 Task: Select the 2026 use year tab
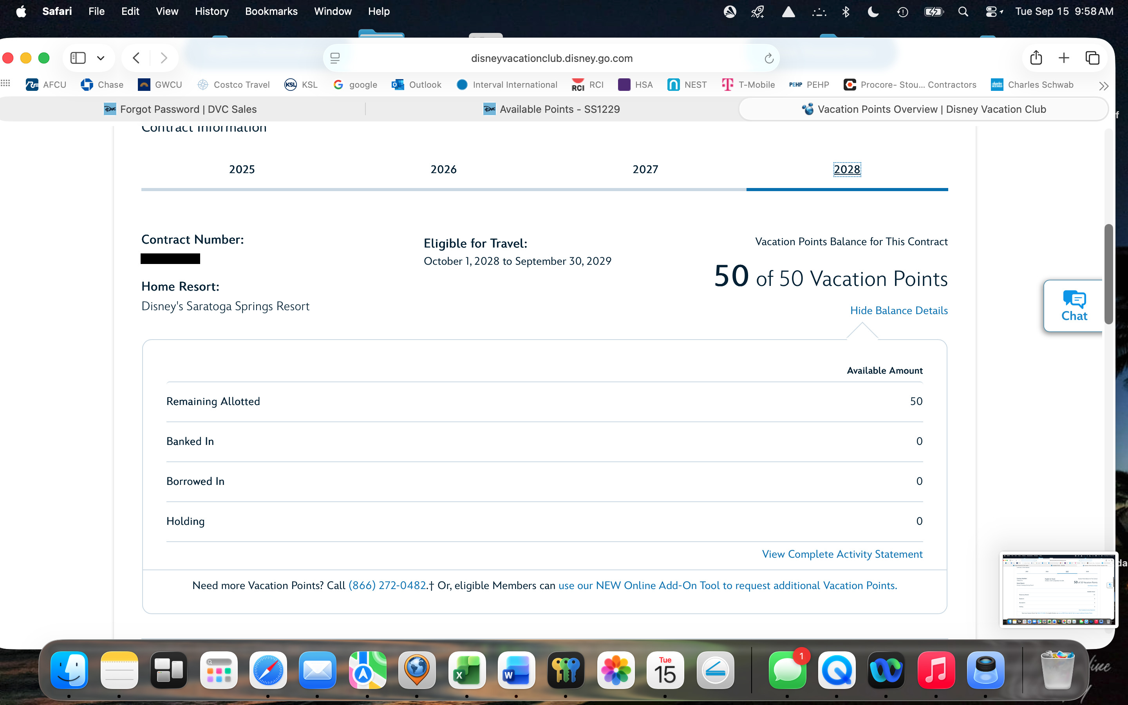[444, 169]
